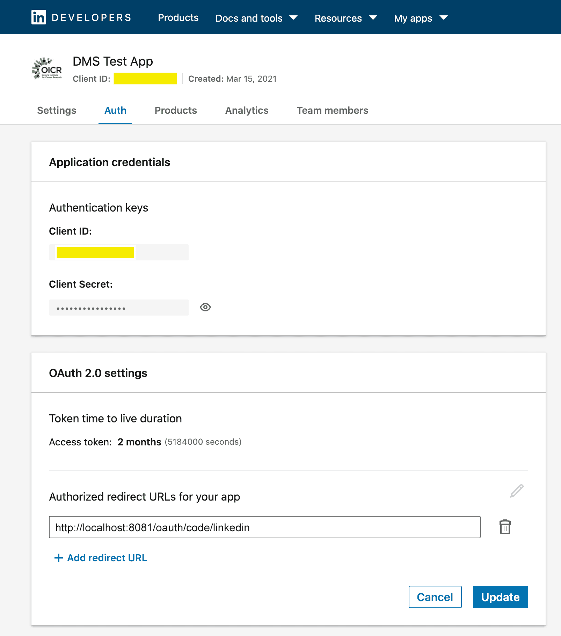
Task: Click the pencil edit icon for redirect URLs
Action: pyautogui.click(x=517, y=491)
